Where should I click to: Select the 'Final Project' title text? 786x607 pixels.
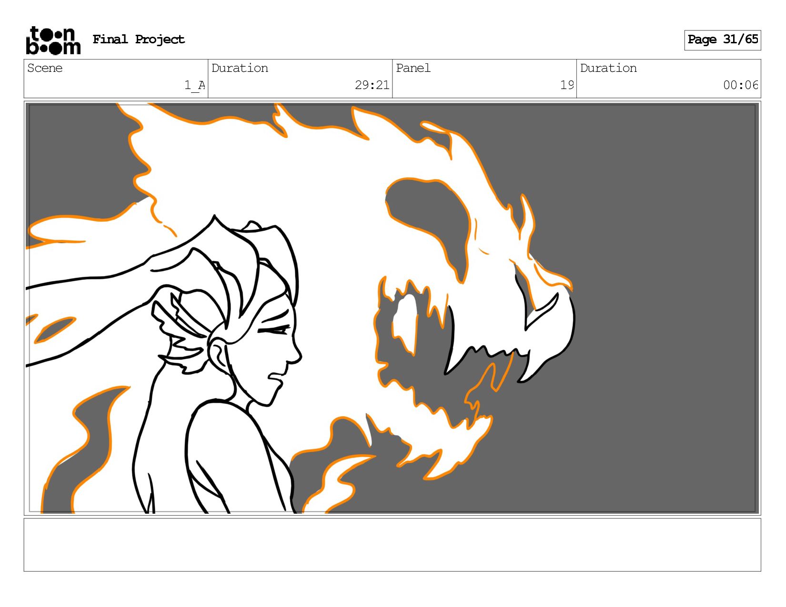[139, 40]
